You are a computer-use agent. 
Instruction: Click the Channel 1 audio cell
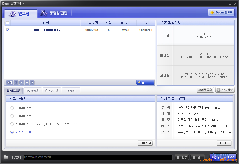pyautogui.click(x=146, y=30)
